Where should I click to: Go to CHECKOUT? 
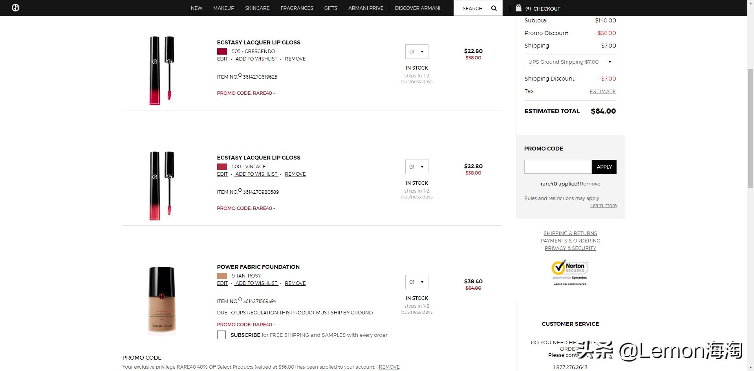(x=547, y=9)
